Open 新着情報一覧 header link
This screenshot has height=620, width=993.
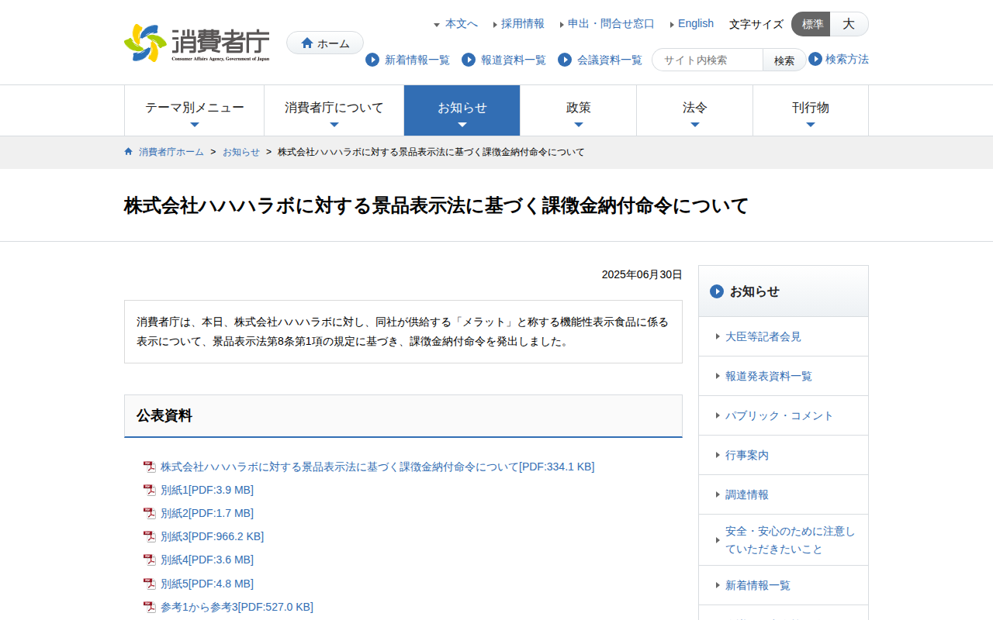tap(417, 60)
